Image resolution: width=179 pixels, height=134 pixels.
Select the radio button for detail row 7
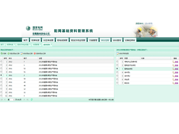[117, 83]
